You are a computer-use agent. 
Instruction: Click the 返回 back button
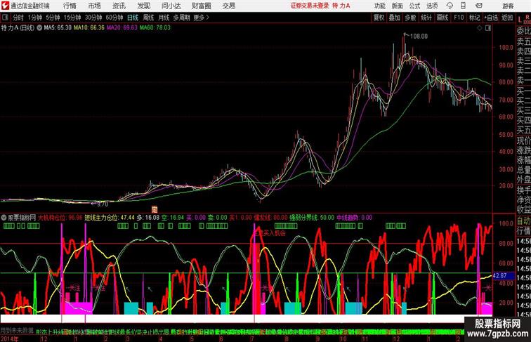tap(507, 18)
